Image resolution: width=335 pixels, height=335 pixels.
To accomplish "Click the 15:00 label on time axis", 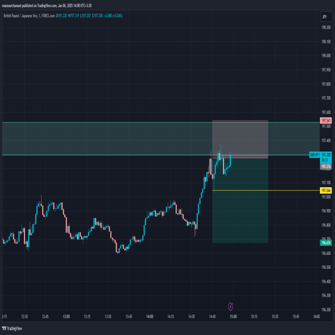I will (233, 317).
